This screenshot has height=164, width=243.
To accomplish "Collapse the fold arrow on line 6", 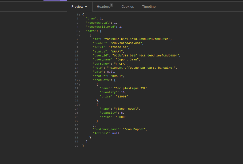I will [x=79, y=35].
